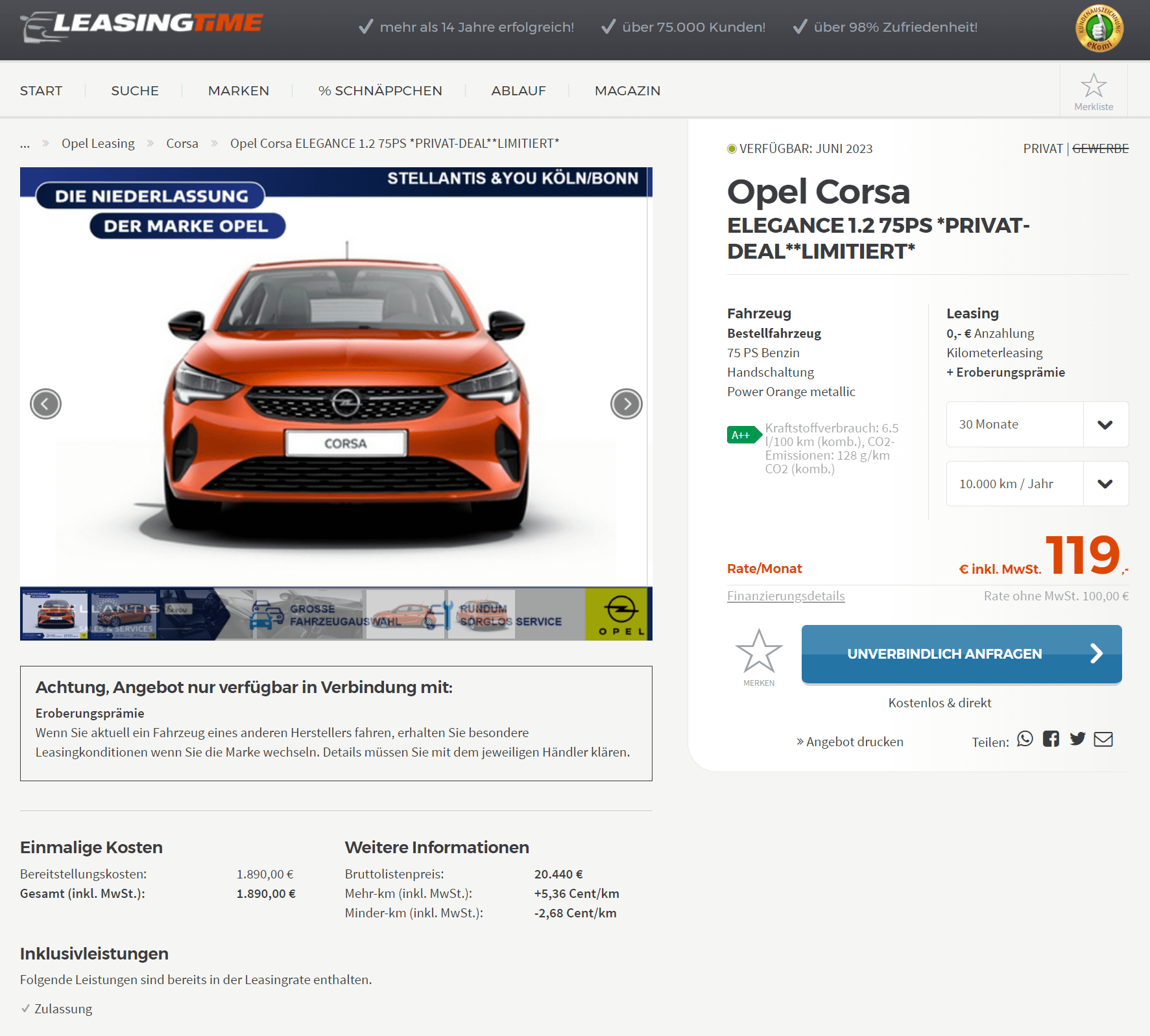
Task: Open the SUCHE menu item
Action: tap(135, 91)
